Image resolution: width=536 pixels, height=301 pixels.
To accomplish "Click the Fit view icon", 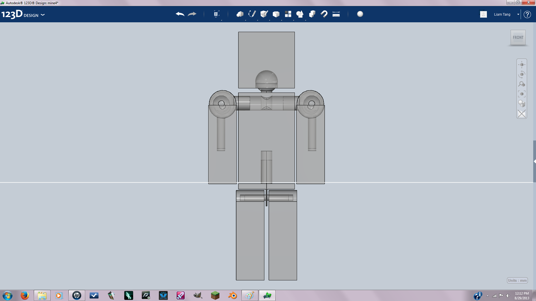I will click(522, 94).
